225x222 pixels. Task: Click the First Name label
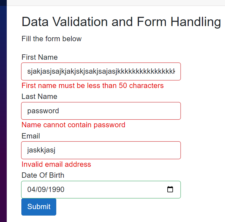click(x=40, y=57)
